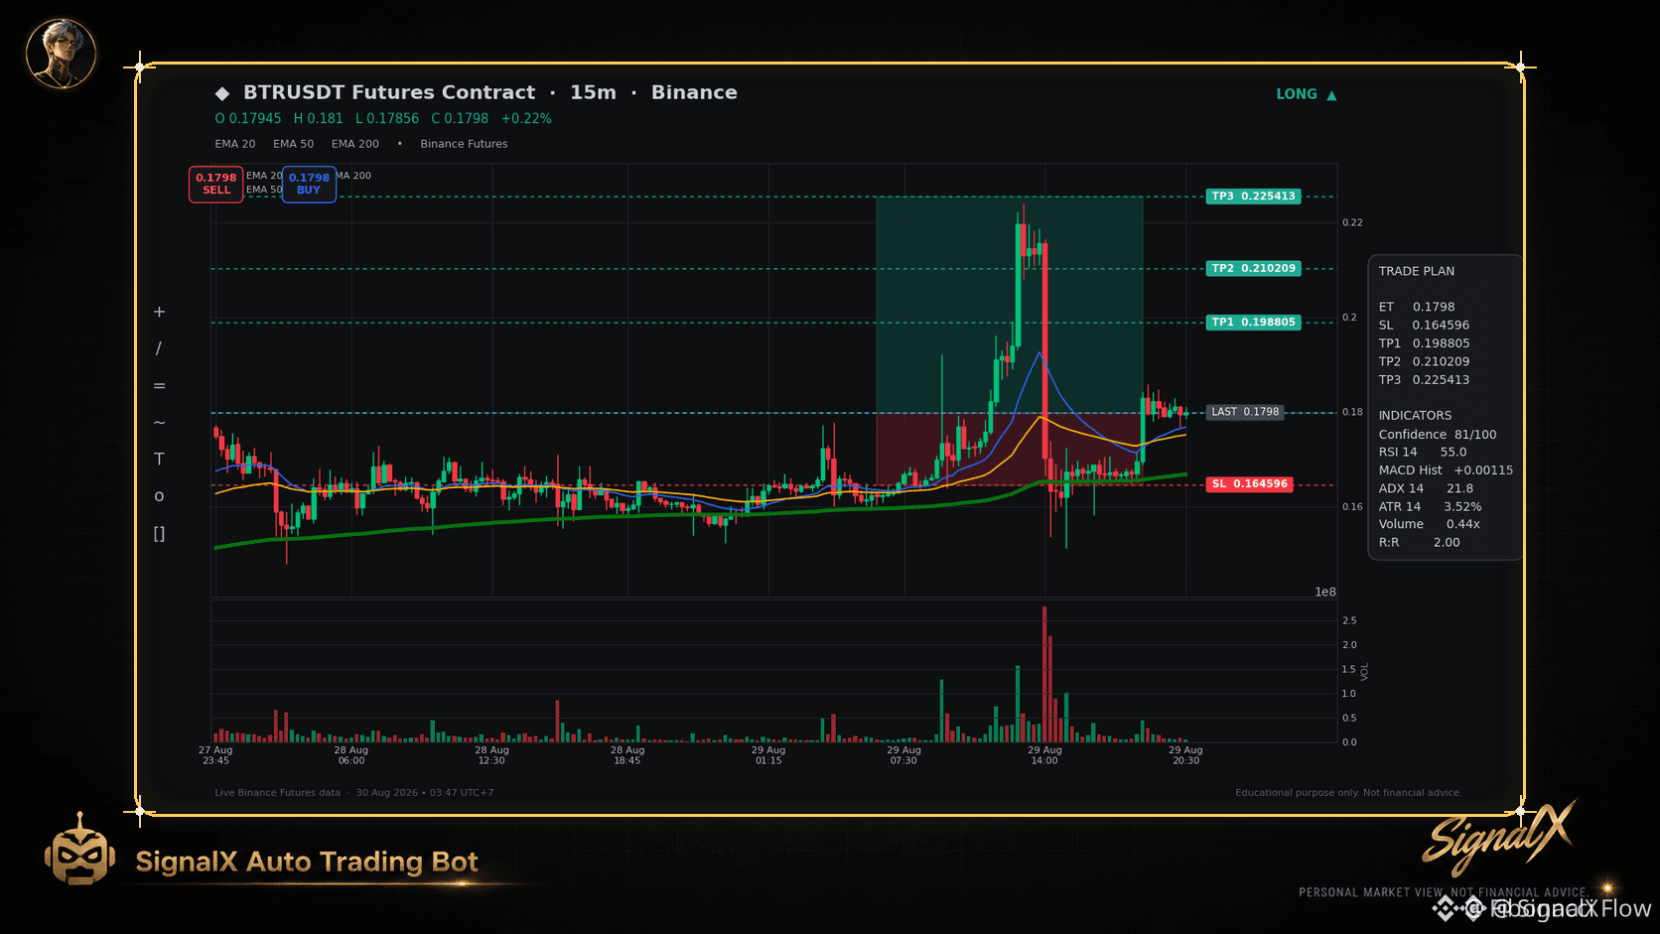This screenshot has width=1660, height=934.
Task: Click the white diamond before BTRUSDT title
Action: (x=222, y=93)
